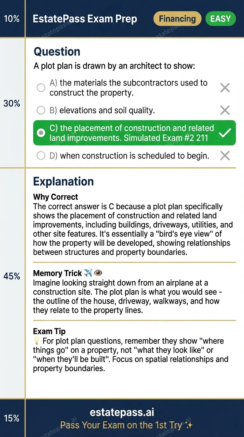
Task: Open the estatepass.ai link in the footer
Action: point(122,412)
